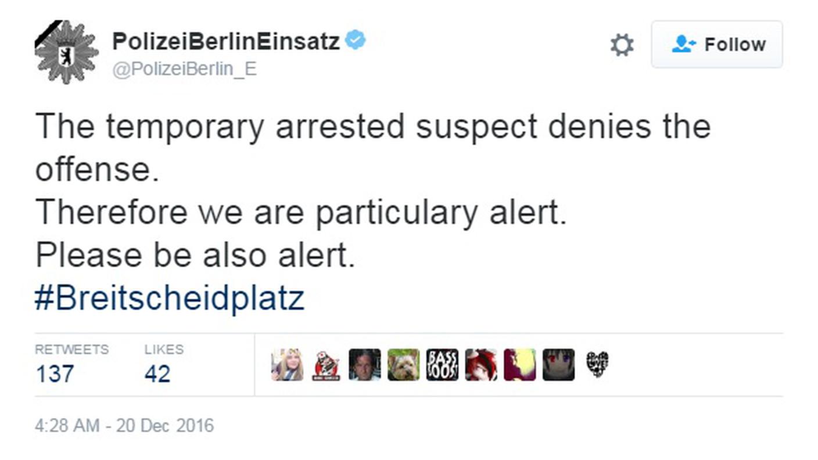Open the black heart text avatar
Image resolution: width=818 pixels, height=460 pixels.
point(597,365)
